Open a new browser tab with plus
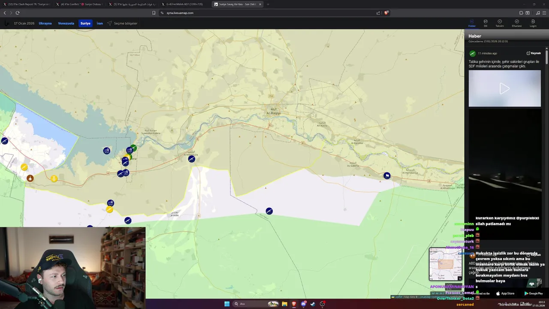 pyautogui.click(x=268, y=4)
